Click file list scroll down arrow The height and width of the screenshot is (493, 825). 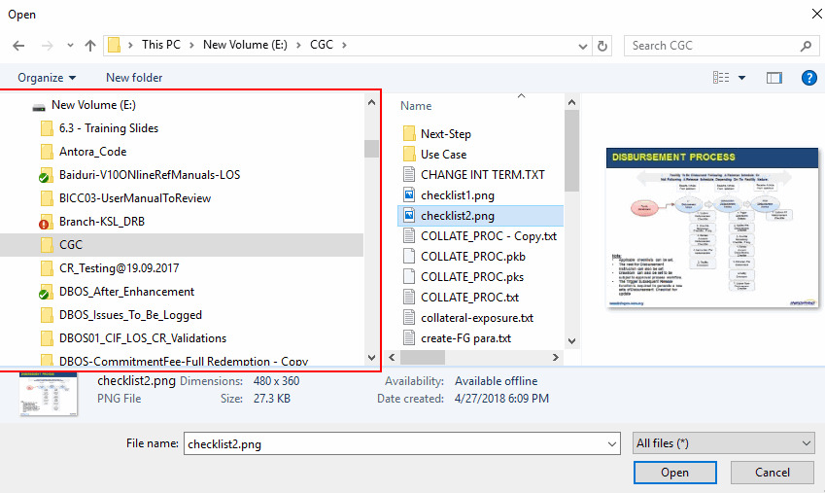pos(572,341)
